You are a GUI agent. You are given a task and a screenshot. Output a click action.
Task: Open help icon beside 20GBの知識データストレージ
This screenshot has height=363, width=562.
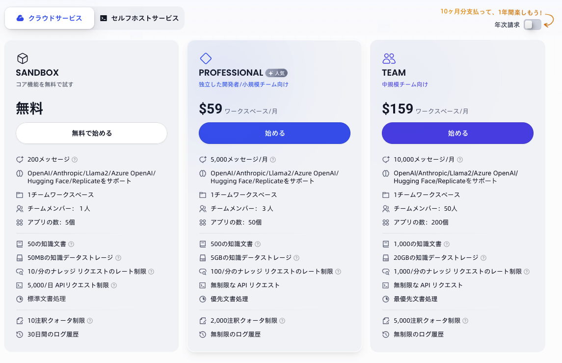tap(483, 258)
